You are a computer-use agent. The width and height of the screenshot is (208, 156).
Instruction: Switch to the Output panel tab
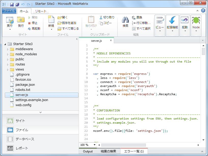88,151
